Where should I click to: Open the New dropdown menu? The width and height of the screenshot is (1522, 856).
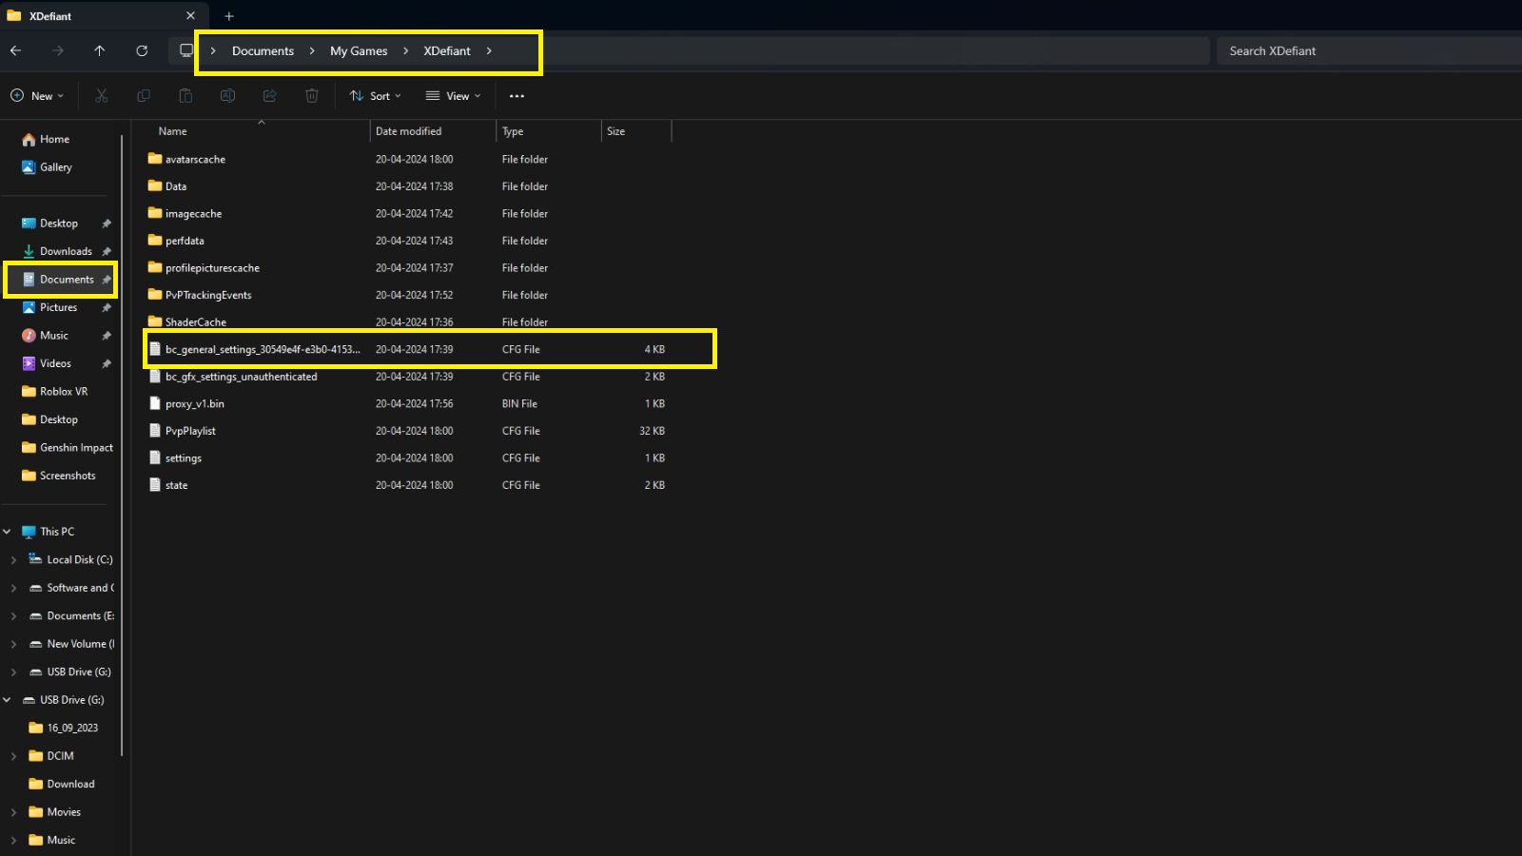coord(37,96)
